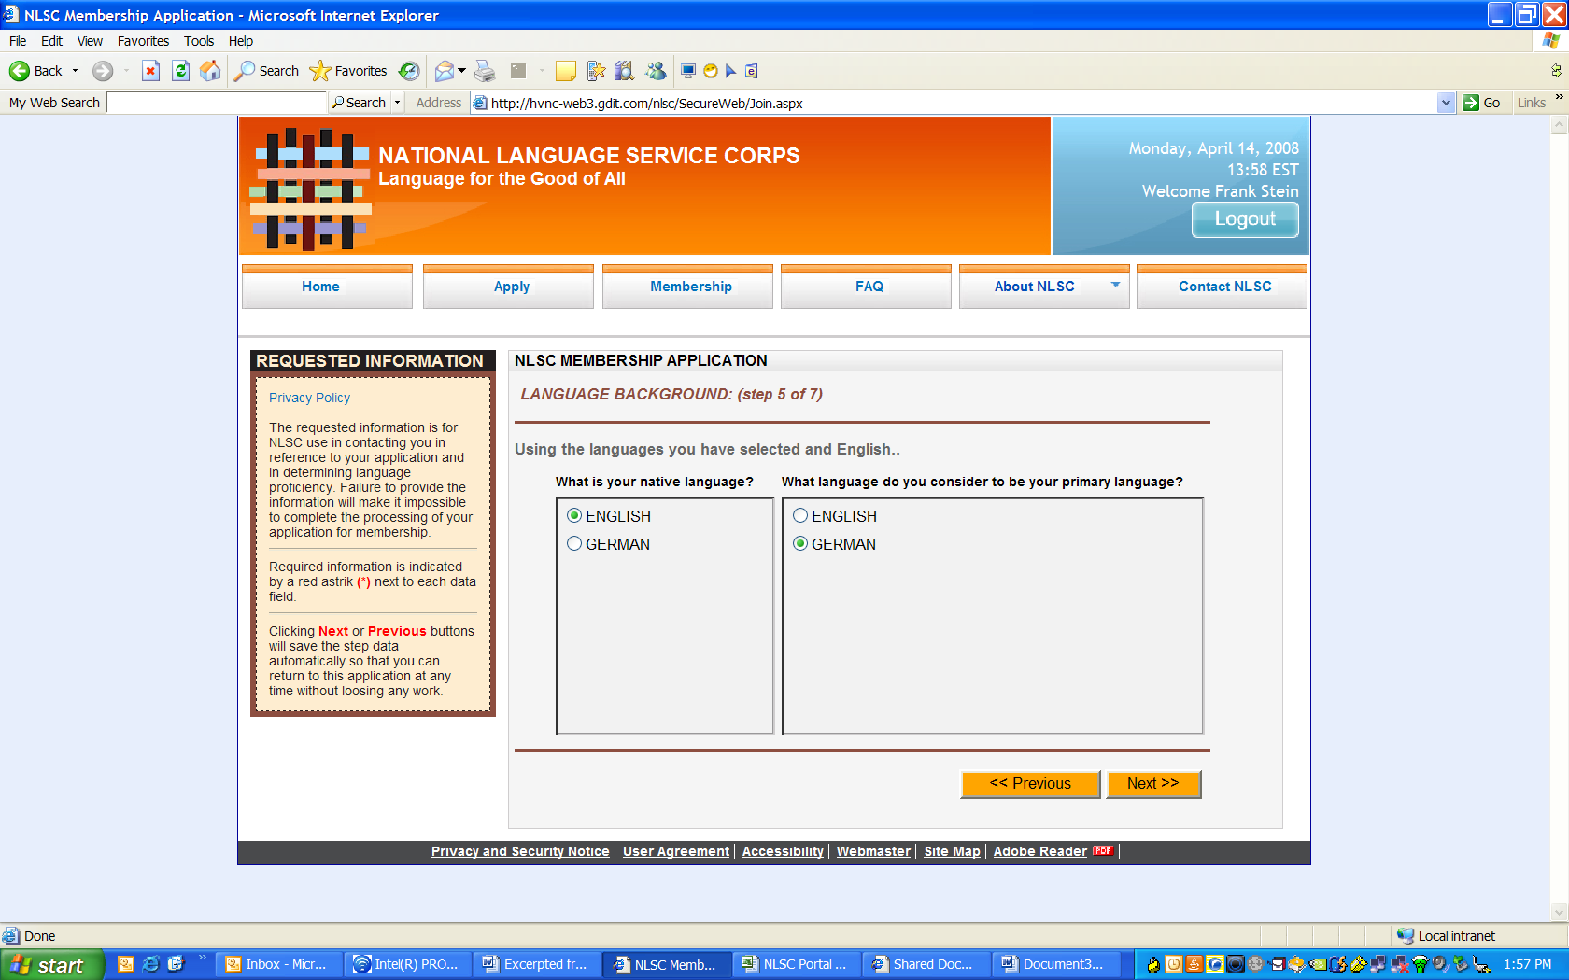The image size is (1569, 980).
Task: Go back using the Back arrow icon
Action: (x=20, y=71)
